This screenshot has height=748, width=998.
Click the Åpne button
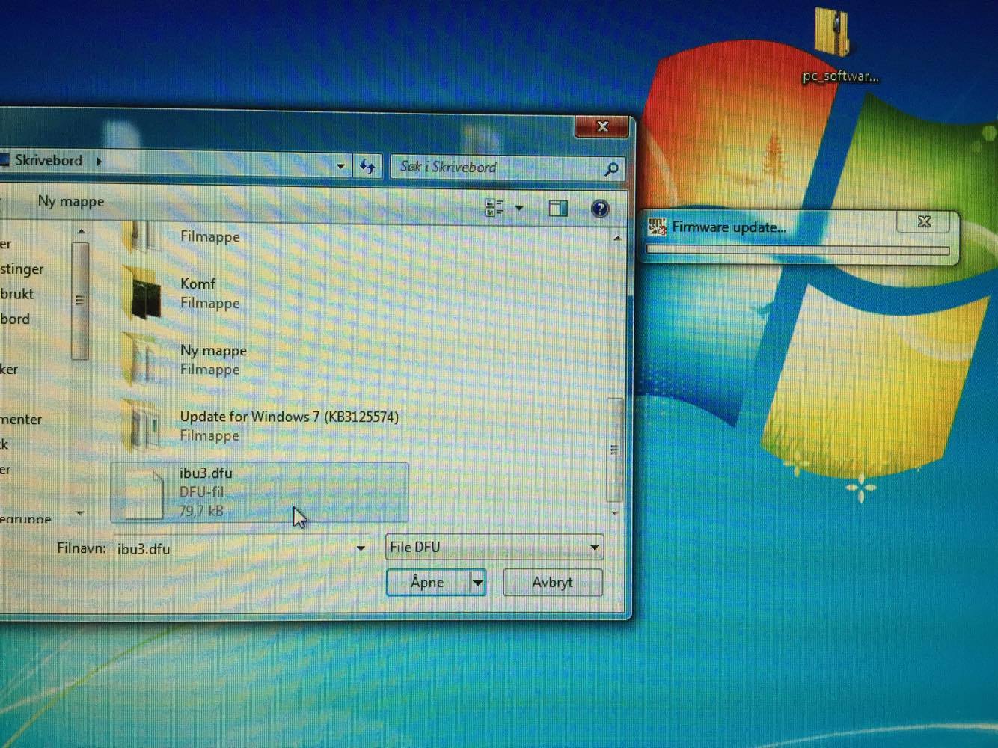point(427,582)
